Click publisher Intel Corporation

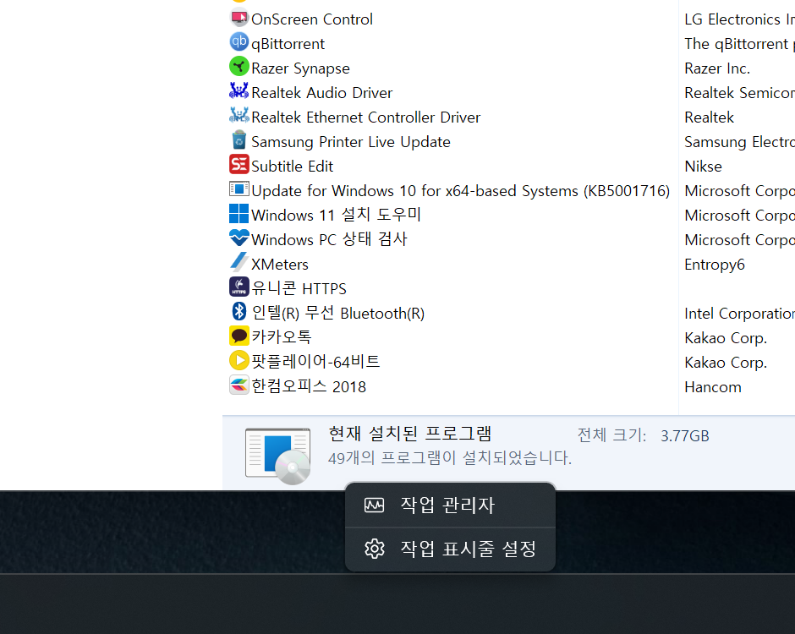coord(740,314)
